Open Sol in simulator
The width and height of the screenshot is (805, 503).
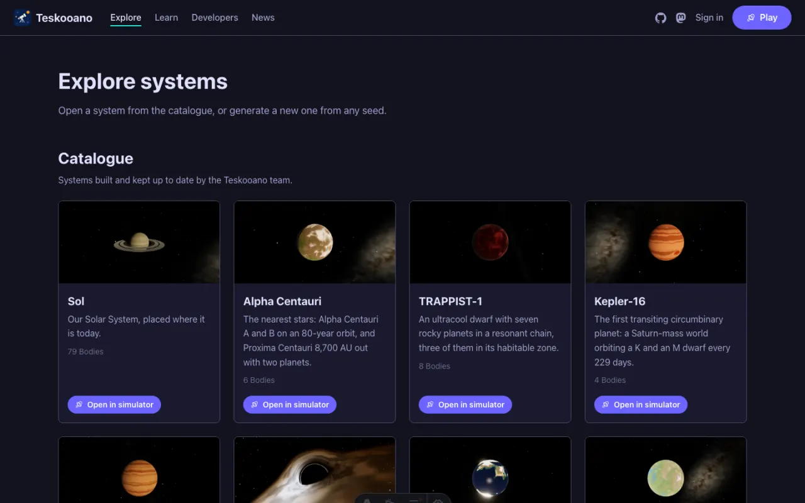coord(114,404)
